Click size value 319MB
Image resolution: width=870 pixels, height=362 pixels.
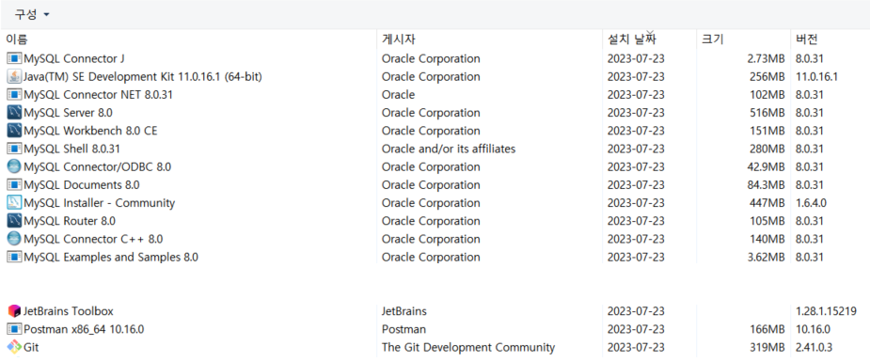click(x=767, y=348)
